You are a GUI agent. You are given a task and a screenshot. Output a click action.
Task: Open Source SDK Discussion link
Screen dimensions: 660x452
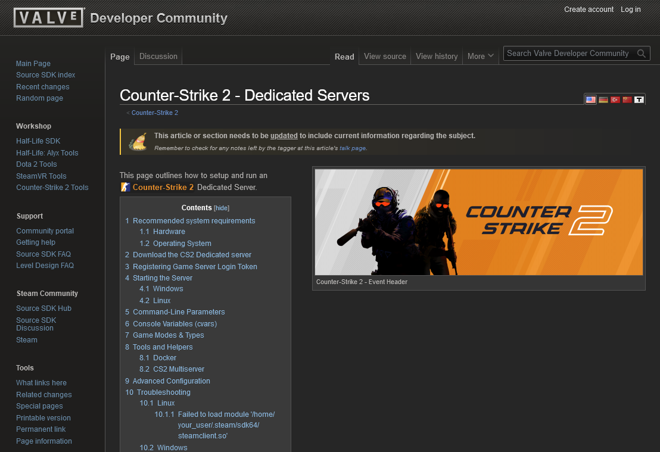point(36,324)
